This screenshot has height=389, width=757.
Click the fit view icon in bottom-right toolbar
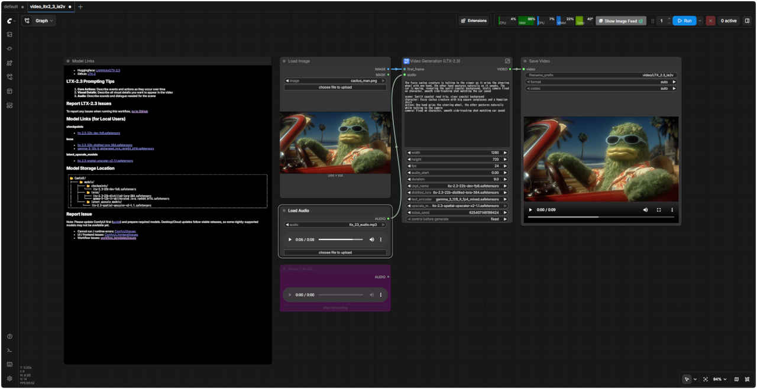coord(706,379)
